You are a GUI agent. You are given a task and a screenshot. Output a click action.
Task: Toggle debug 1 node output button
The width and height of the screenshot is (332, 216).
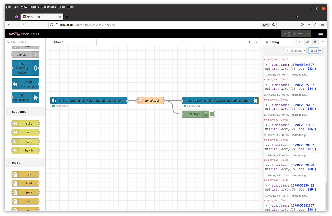coord(212,114)
